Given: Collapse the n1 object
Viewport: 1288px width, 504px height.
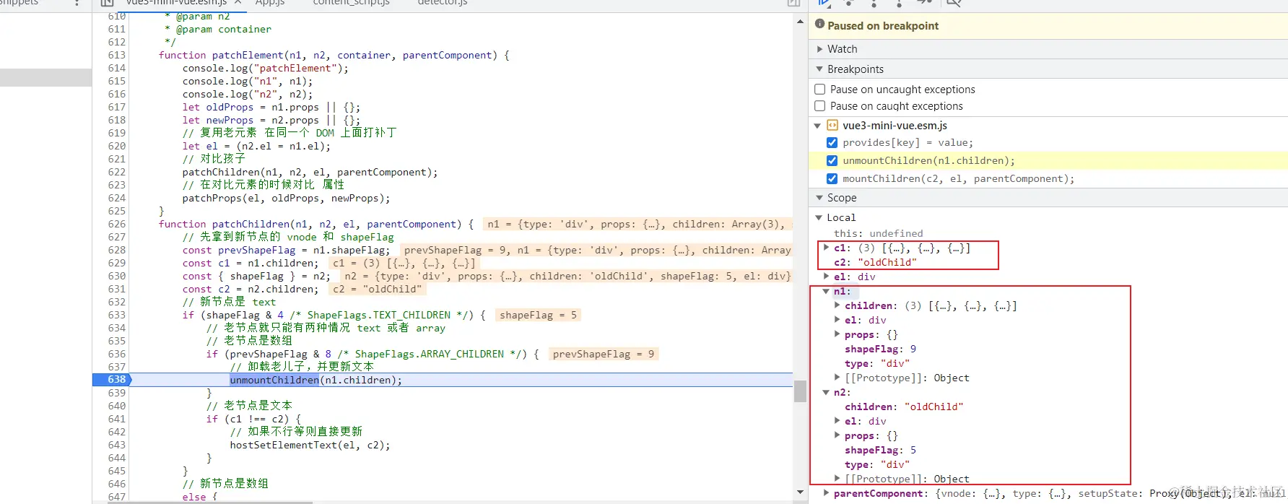Looking at the screenshot, I should [x=826, y=292].
